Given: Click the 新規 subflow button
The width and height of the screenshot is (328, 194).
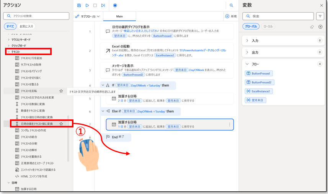Looking at the screenshot, I should [231, 16].
